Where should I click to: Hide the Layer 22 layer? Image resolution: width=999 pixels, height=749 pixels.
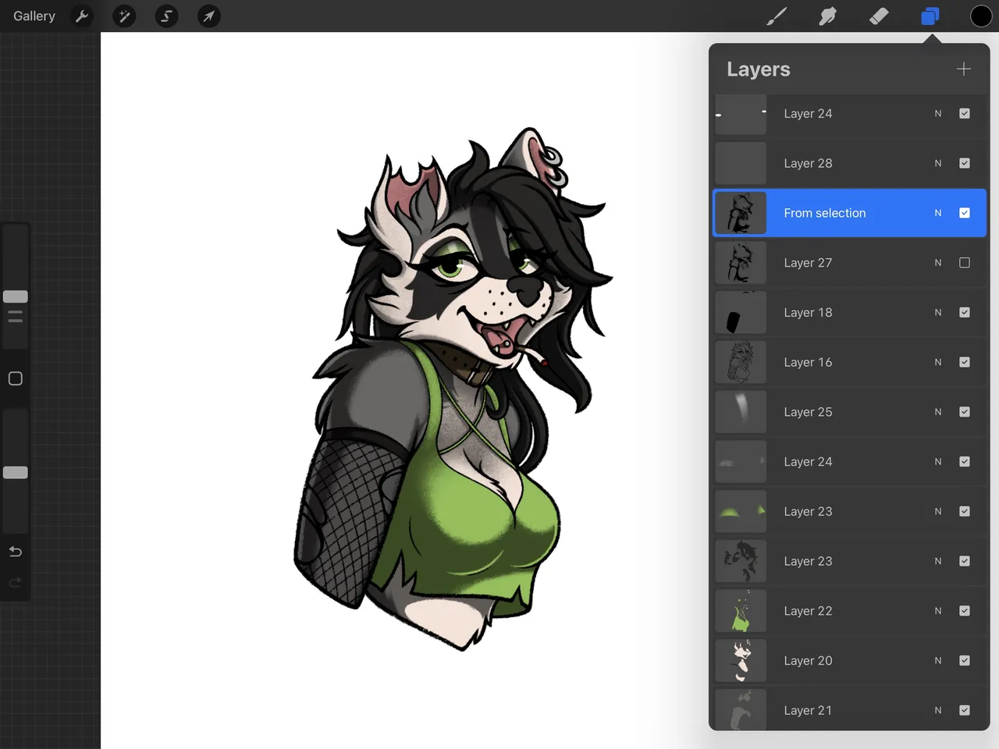[x=965, y=611]
